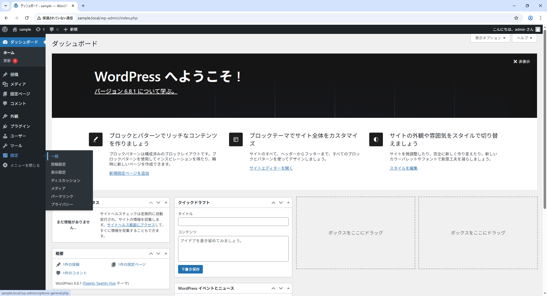Click the half-circle styles icon

pos(376,139)
